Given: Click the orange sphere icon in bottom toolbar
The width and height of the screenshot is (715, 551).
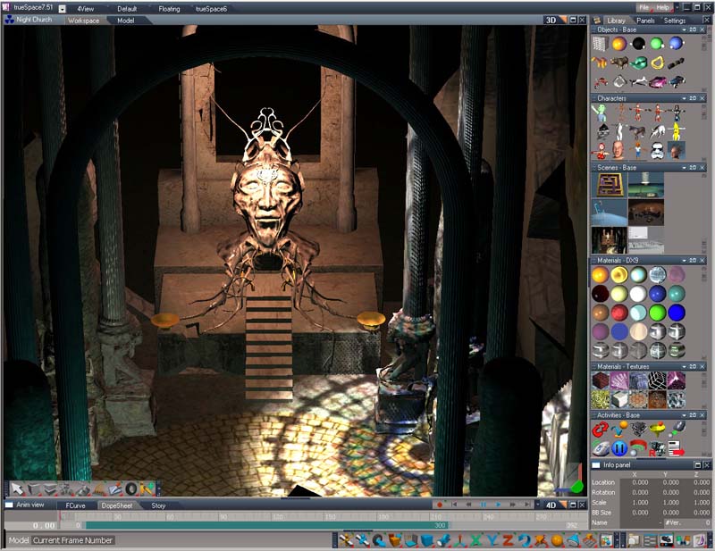Looking at the screenshot, I should pos(557,540).
